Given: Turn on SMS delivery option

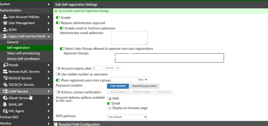Looking at the screenshot, I should click(109, 99).
